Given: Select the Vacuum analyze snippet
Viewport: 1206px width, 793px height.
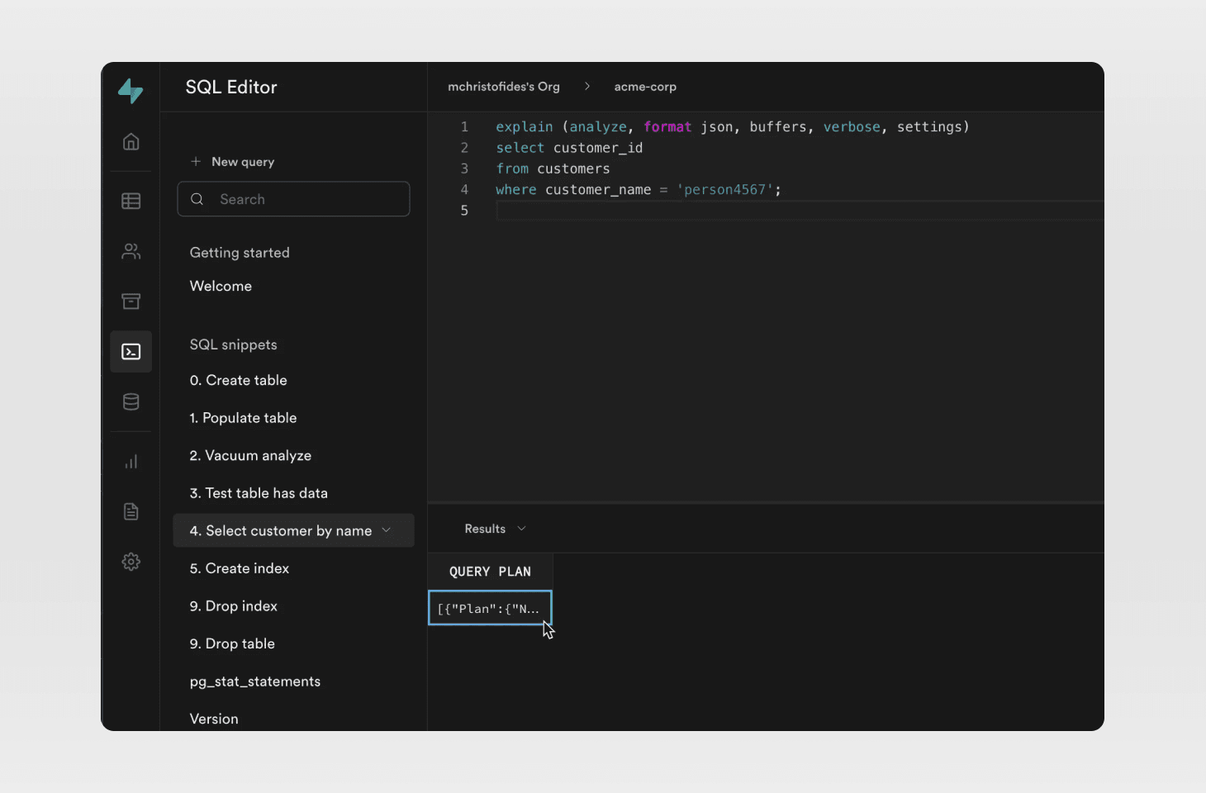Looking at the screenshot, I should pos(250,456).
